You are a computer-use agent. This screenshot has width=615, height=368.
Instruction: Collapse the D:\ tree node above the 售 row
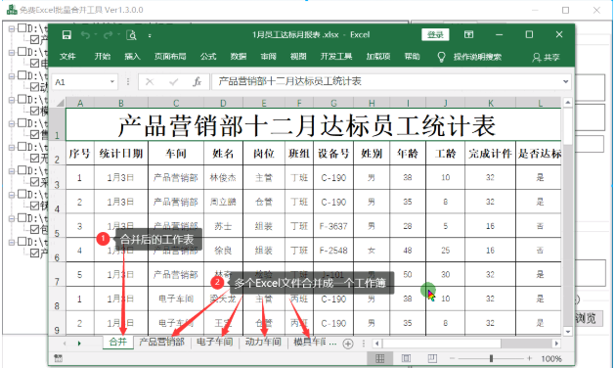12,123
